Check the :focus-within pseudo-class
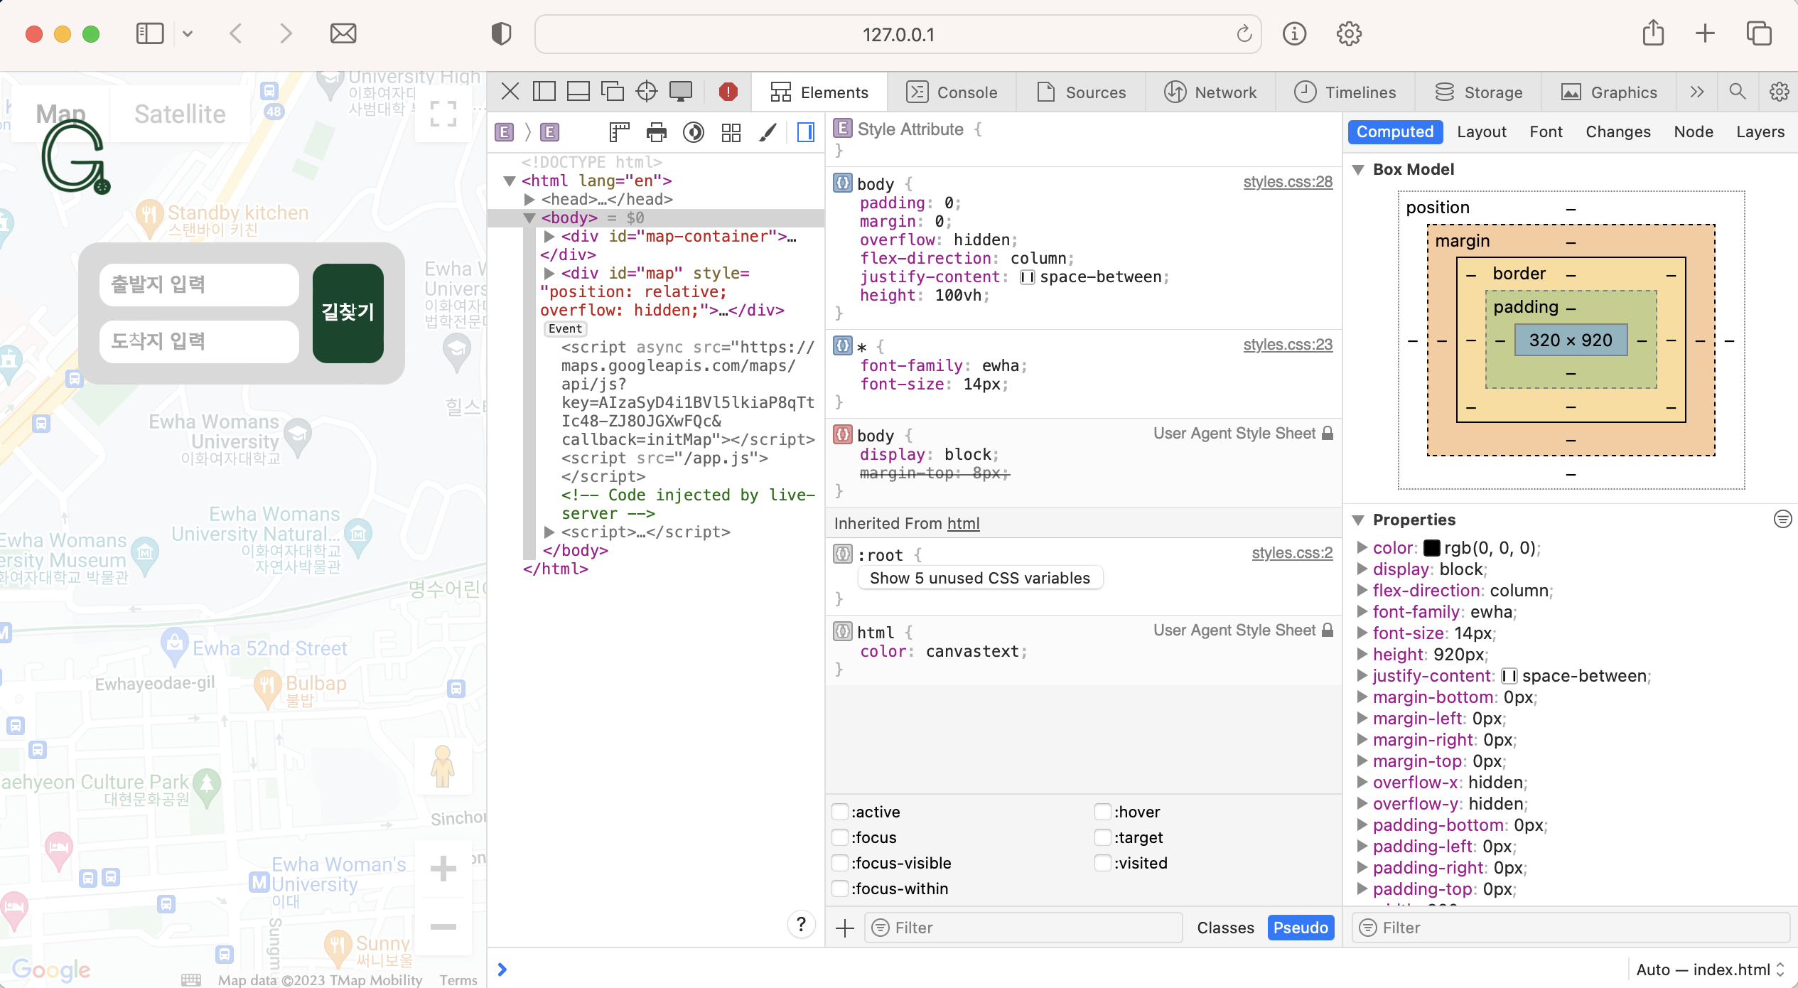Viewport: 1798px width, 988px height. click(x=840, y=888)
